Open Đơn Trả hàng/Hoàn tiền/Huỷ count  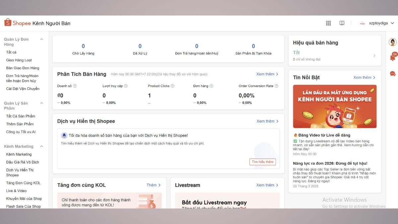click(197, 49)
